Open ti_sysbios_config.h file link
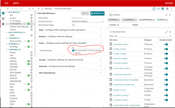This screenshot has width=175, height=108. coord(121,95)
